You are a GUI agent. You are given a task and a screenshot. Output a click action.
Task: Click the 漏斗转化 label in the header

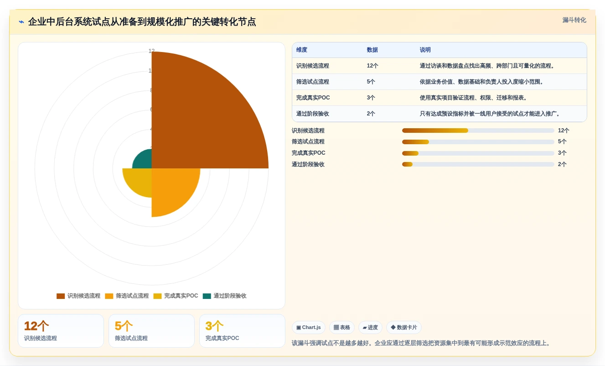(574, 20)
